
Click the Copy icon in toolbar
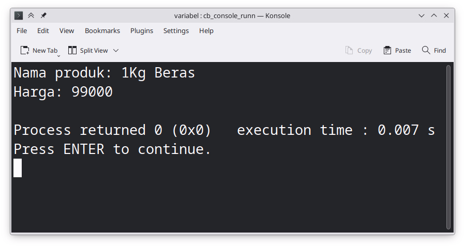(350, 50)
